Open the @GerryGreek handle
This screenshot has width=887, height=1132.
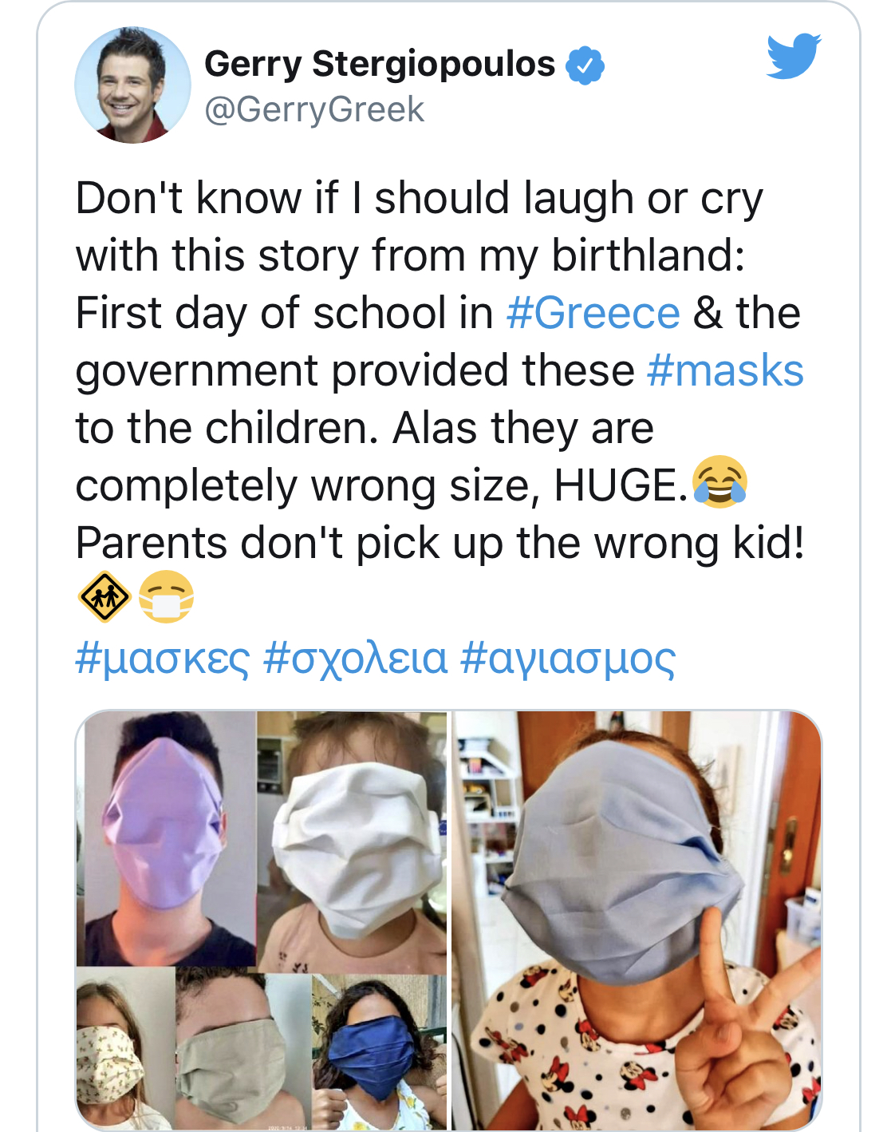point(314,109)
